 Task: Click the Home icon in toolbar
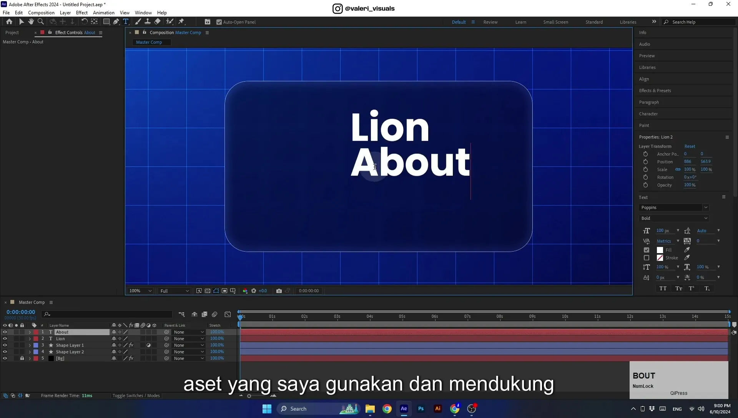[x=9, y=22]
